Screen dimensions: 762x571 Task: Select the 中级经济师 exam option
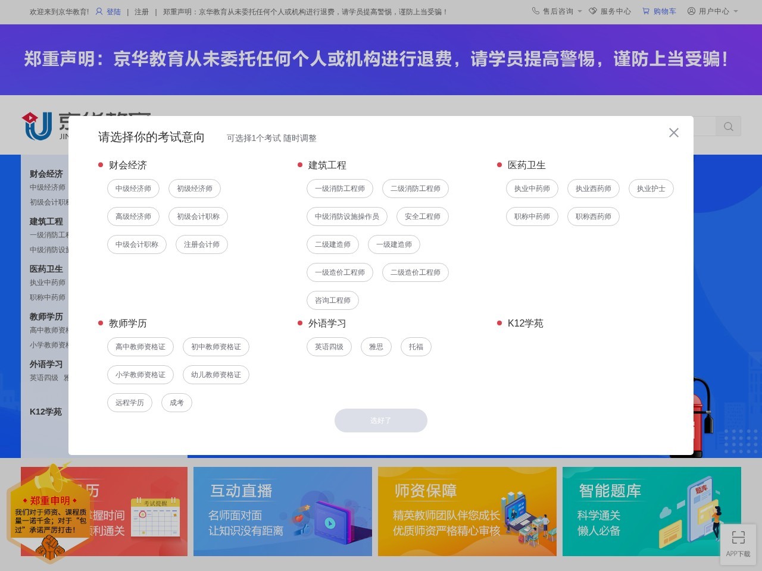[133, 189]
